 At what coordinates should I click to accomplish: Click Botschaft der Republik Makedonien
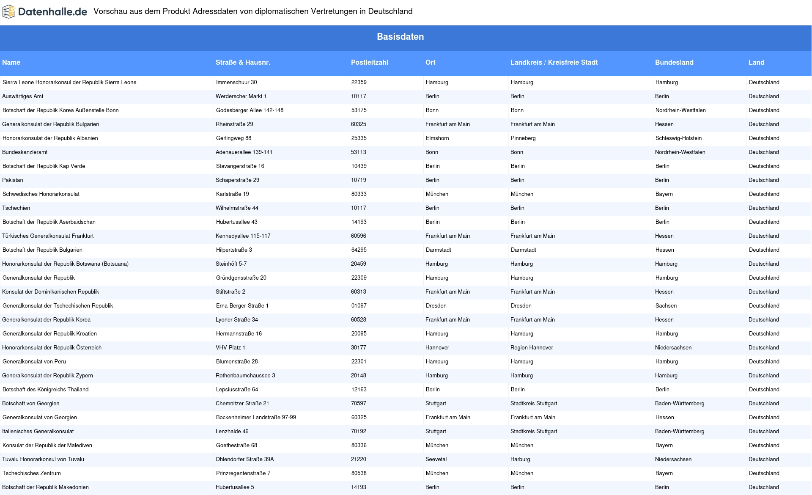coord(45,487)
